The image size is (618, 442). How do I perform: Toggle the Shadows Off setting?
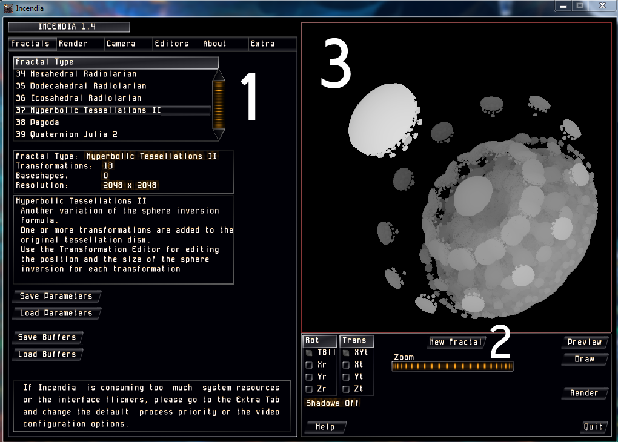pos(332,403)
